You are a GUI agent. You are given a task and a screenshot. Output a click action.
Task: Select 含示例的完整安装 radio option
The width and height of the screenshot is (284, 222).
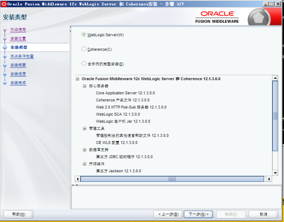(x=84, y=64)
